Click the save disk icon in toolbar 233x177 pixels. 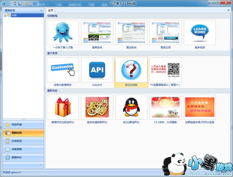(20, 3)
